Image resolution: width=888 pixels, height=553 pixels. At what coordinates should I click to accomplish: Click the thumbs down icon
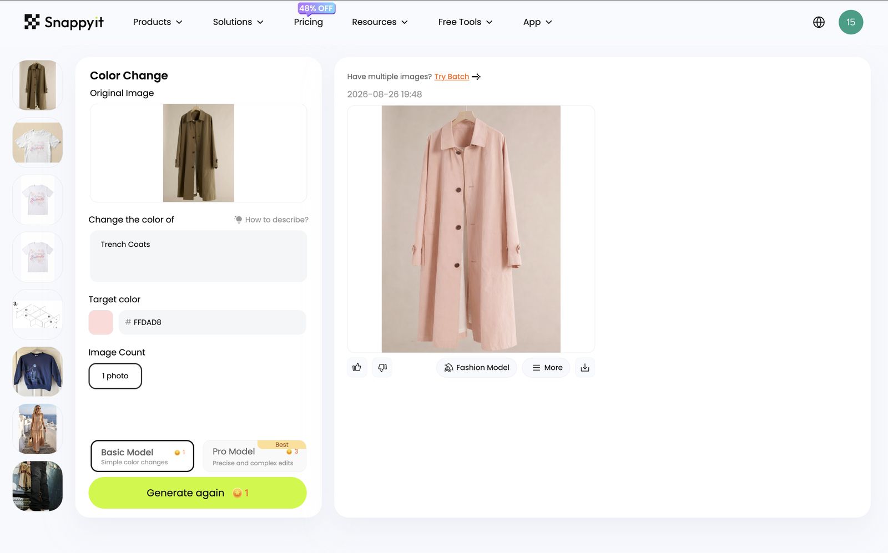382,367
